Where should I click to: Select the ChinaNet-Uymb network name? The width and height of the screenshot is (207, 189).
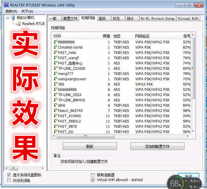[70, 47]
